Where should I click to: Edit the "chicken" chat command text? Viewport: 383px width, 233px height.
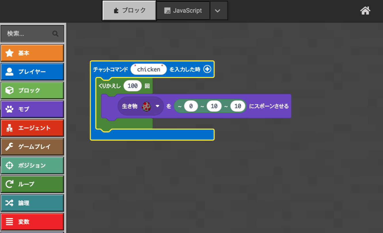pos(149,69)
